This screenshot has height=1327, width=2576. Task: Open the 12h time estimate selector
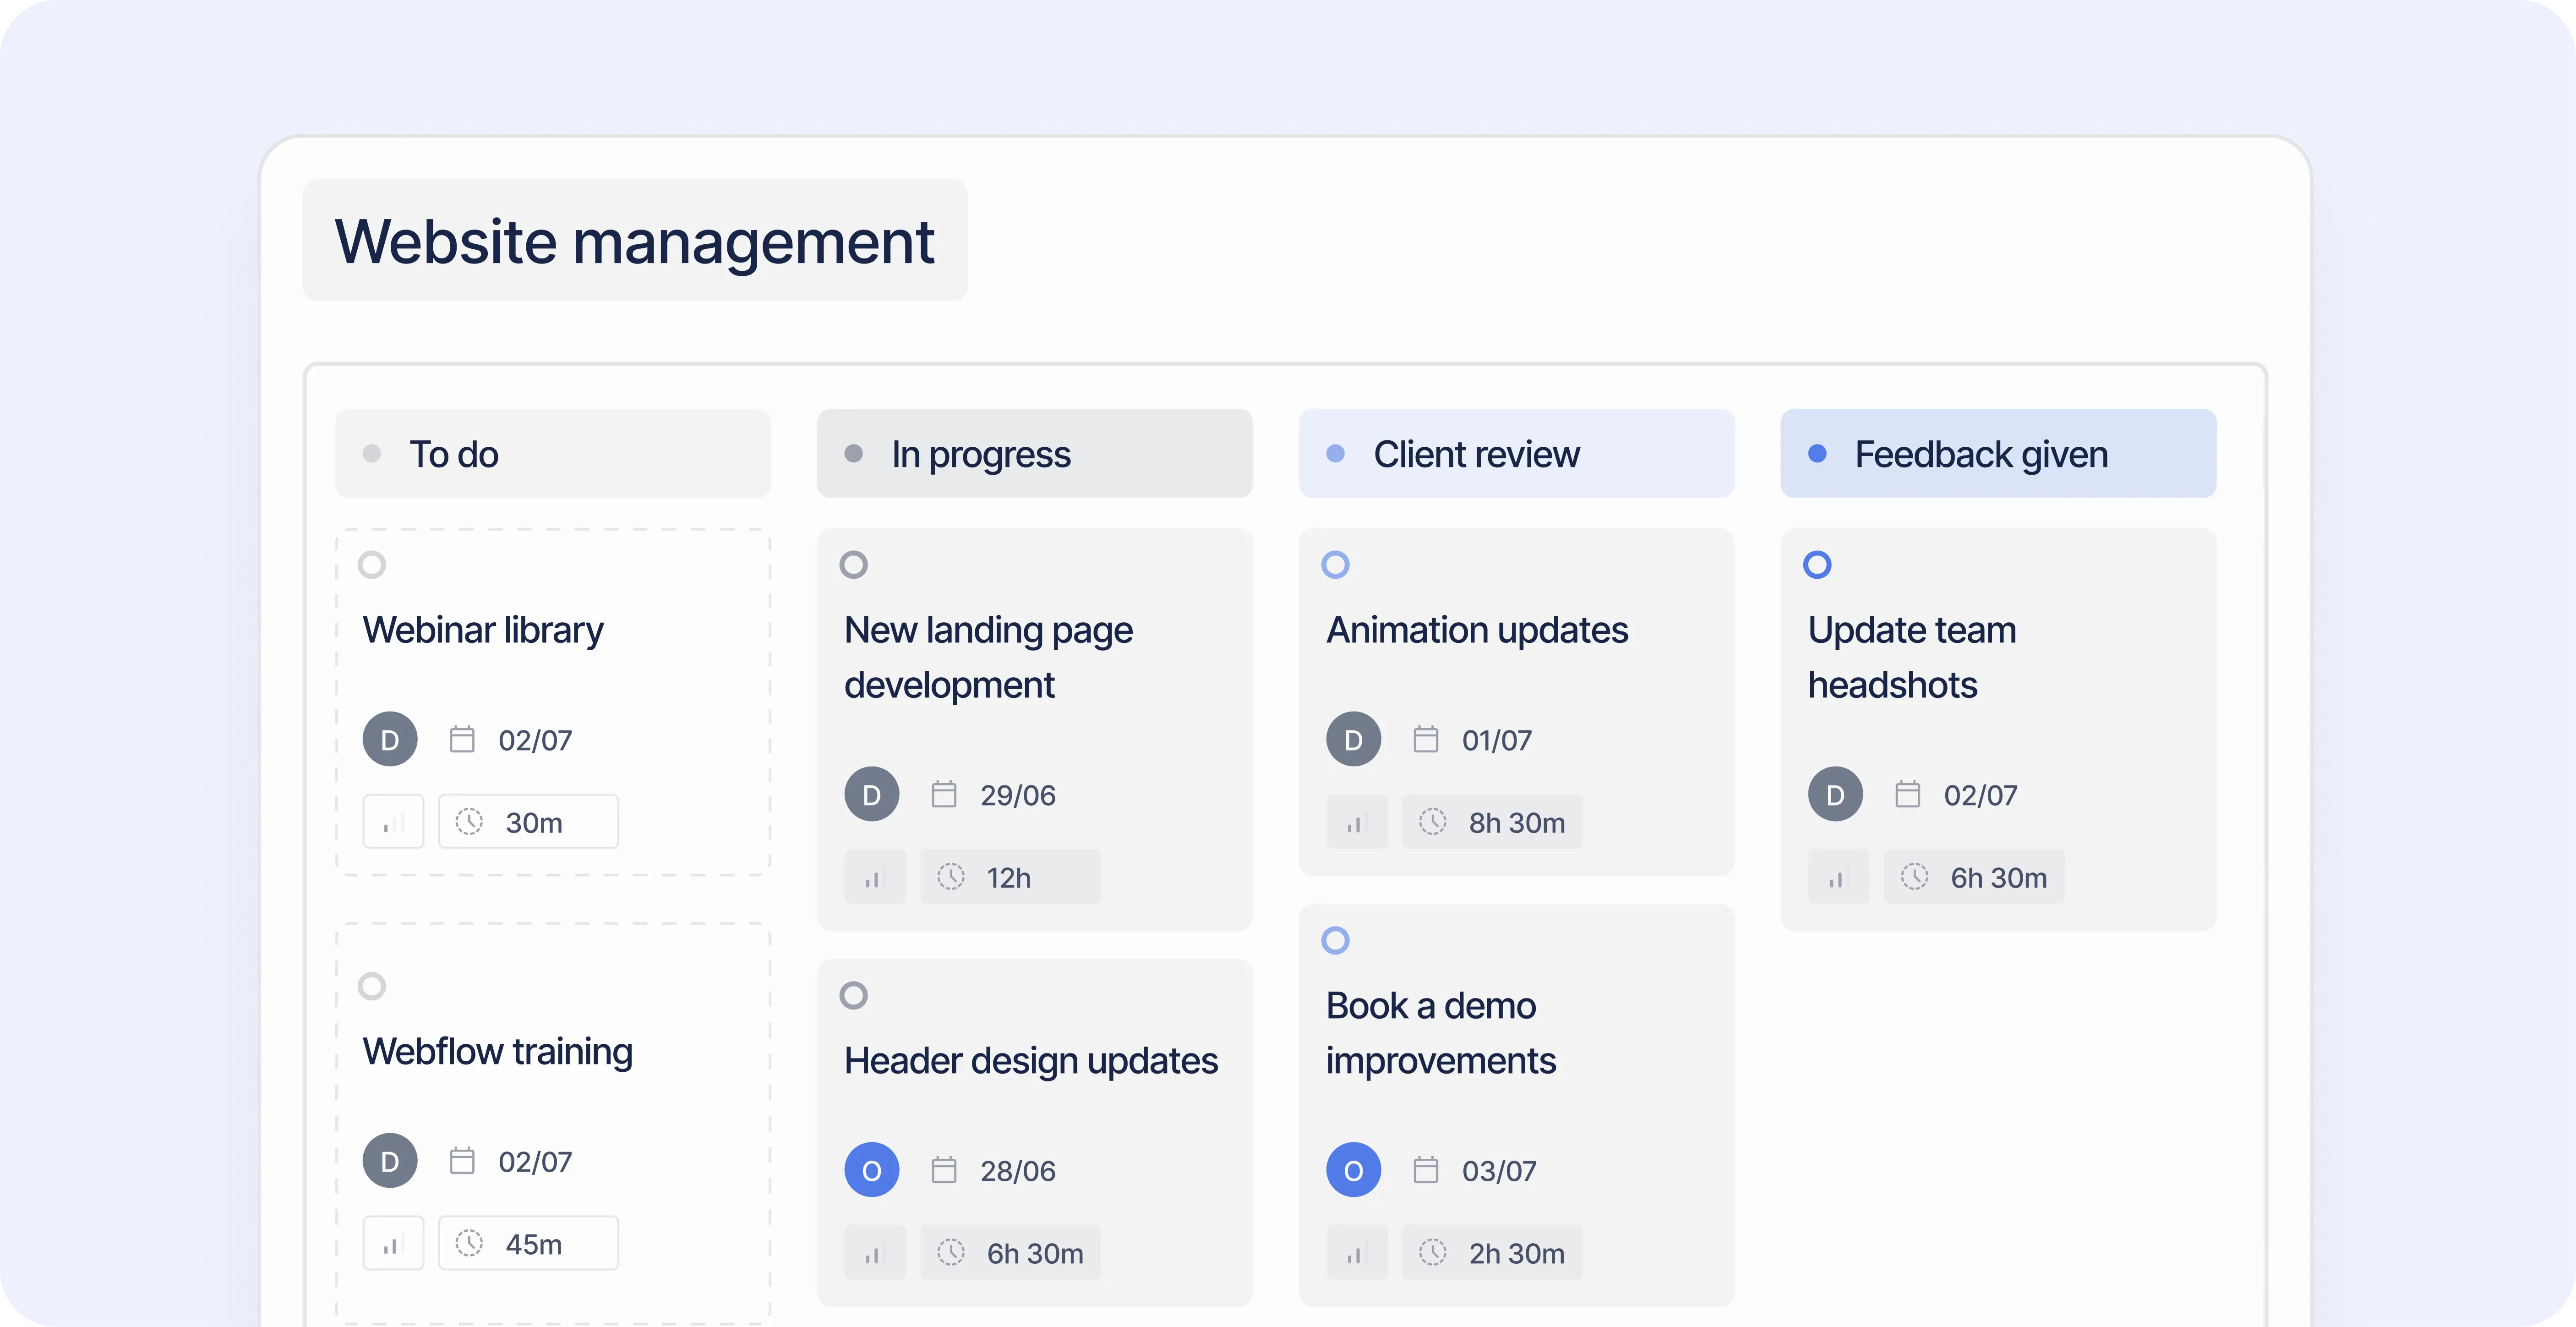coord(1009,877)
